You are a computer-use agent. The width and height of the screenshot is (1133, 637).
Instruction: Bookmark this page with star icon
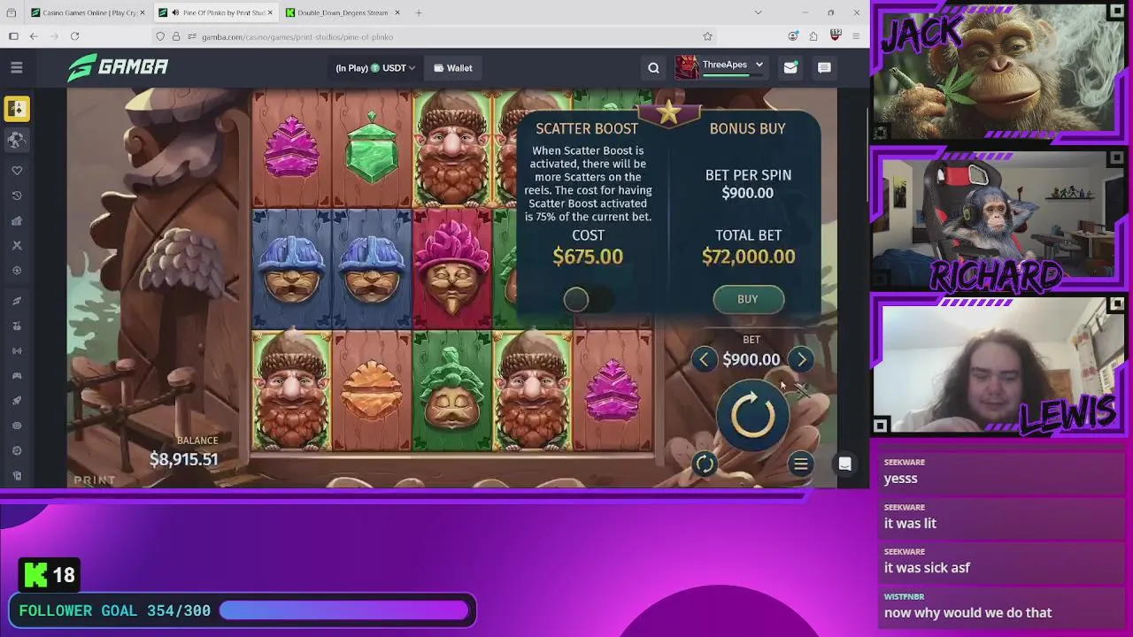(x=707, y=36)
